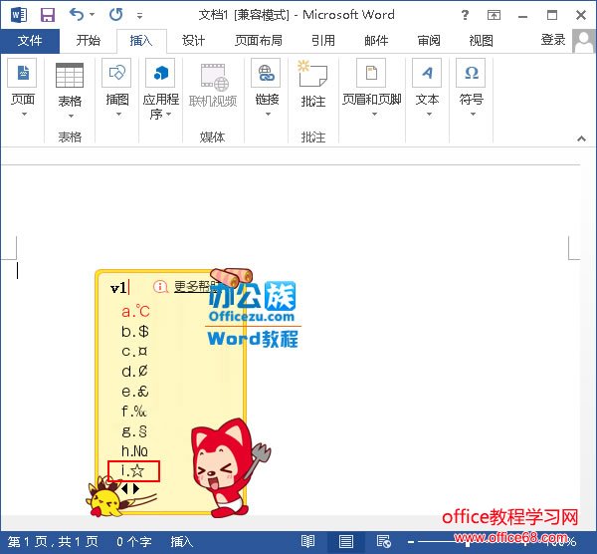Expand the 页眉和页脚 dropdown arrow
The height and width of the screenshot is (554, 597).
(374, 114)
